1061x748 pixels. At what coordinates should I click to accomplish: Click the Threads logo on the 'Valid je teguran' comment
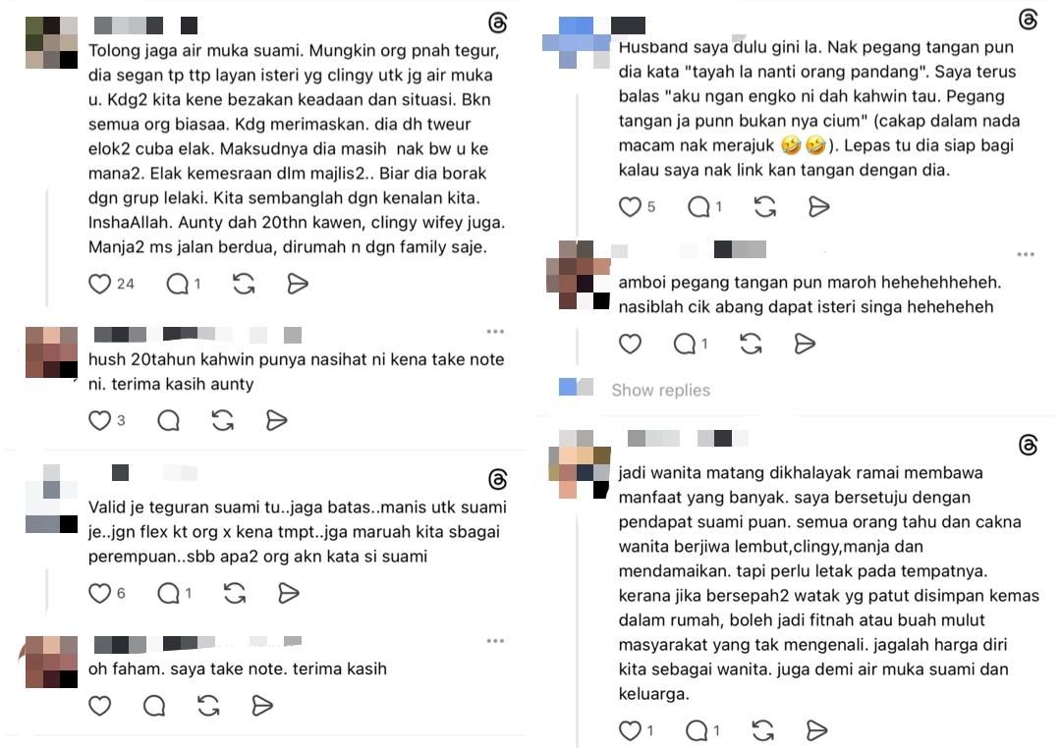[497, 479]
